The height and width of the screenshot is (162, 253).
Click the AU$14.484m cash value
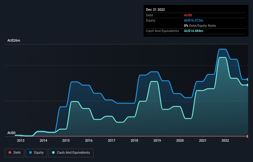[x=194, y=31]
